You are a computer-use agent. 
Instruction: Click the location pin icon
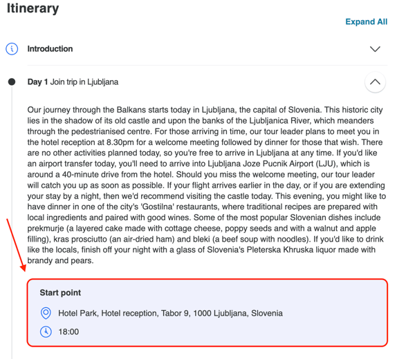46,313
